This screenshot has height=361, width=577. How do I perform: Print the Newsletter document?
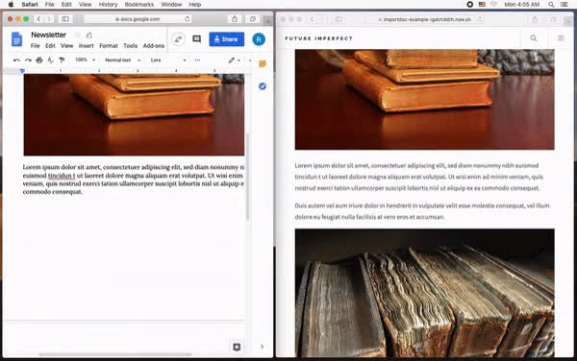pyautogui.click(x=39, y=60)
